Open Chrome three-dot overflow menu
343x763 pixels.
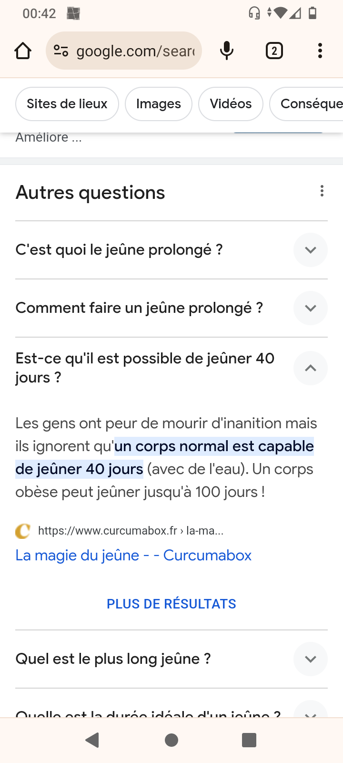coord(320,51)
